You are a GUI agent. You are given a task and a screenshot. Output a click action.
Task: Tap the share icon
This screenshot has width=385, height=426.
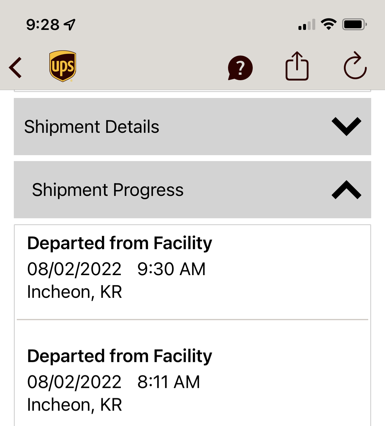coord(297,66)
